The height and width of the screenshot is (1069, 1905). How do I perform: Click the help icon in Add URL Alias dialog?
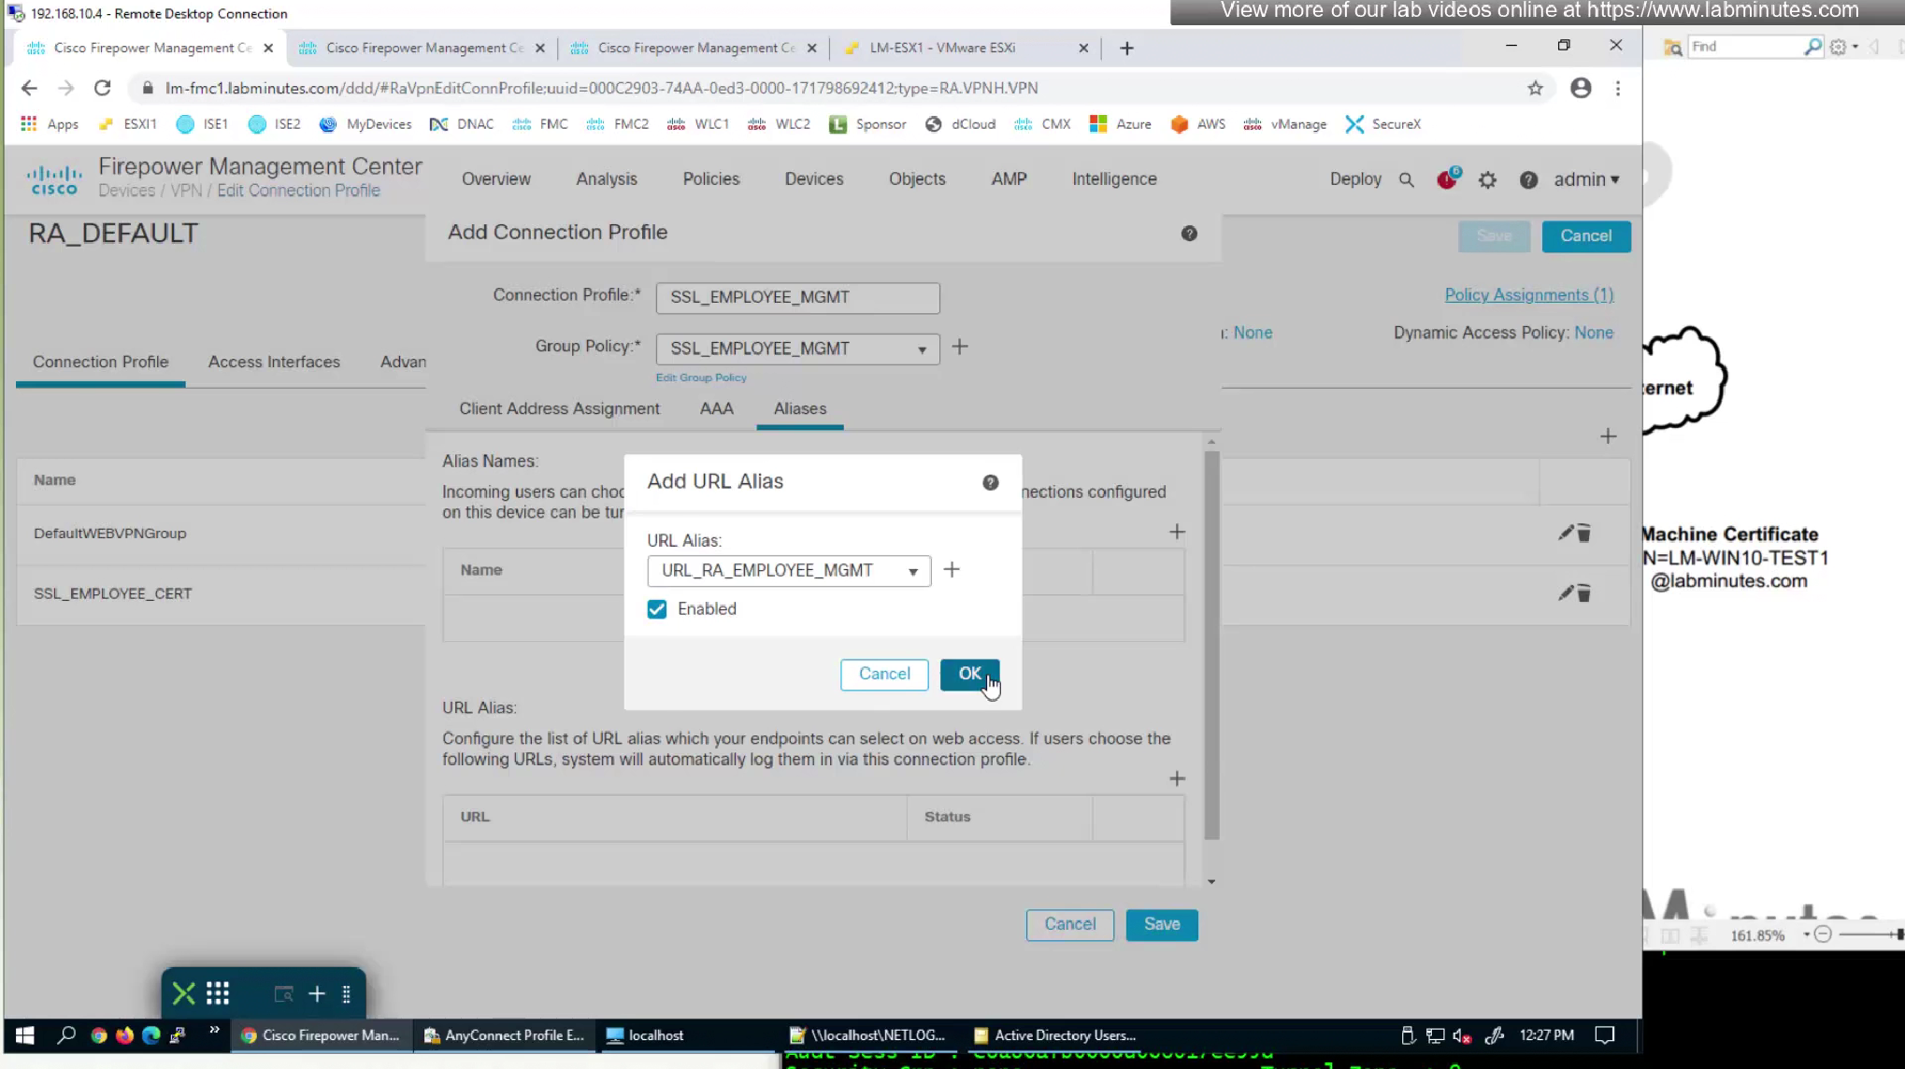990,482
